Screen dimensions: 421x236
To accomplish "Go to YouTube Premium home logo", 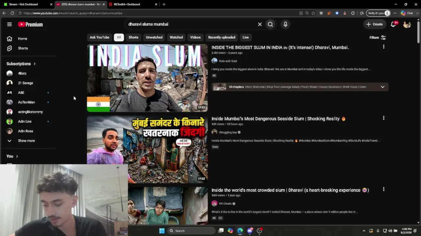I will click(x=30, y=24).
